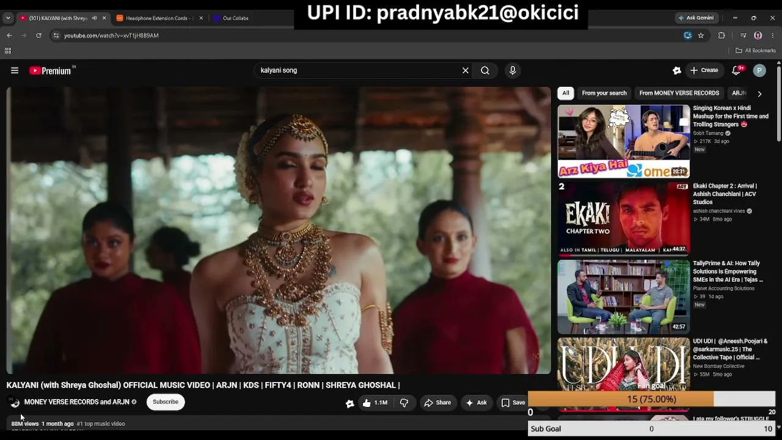Open the UDI UDI video thumbnail

pos(624,365)
